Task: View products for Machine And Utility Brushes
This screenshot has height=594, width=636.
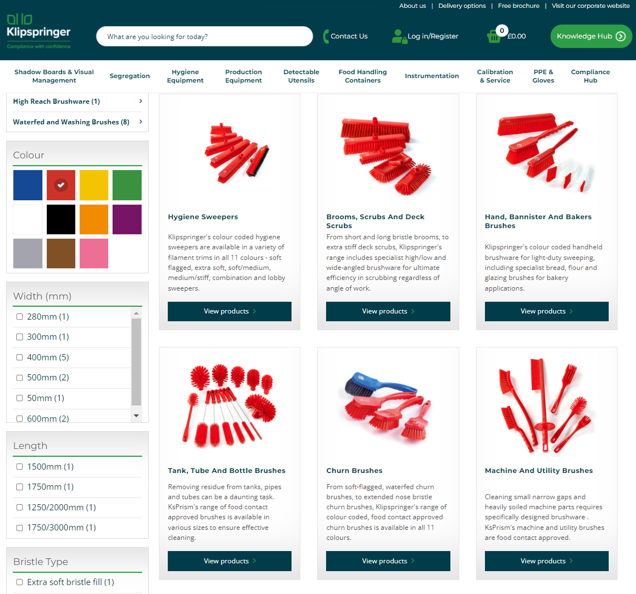Action: [547, 561]
